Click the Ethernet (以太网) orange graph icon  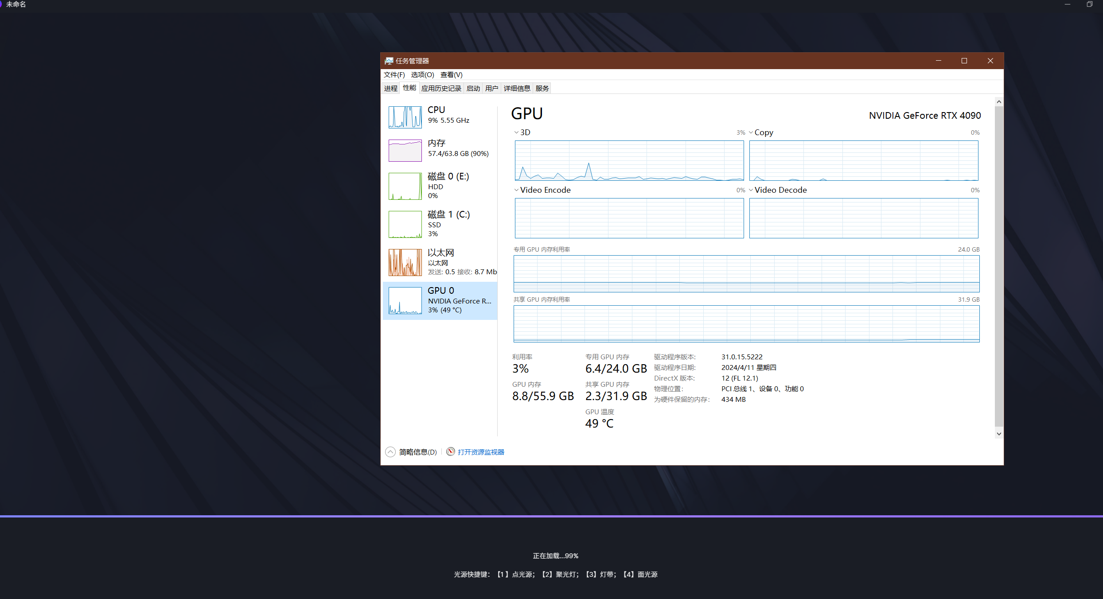(x=405, y=262)
